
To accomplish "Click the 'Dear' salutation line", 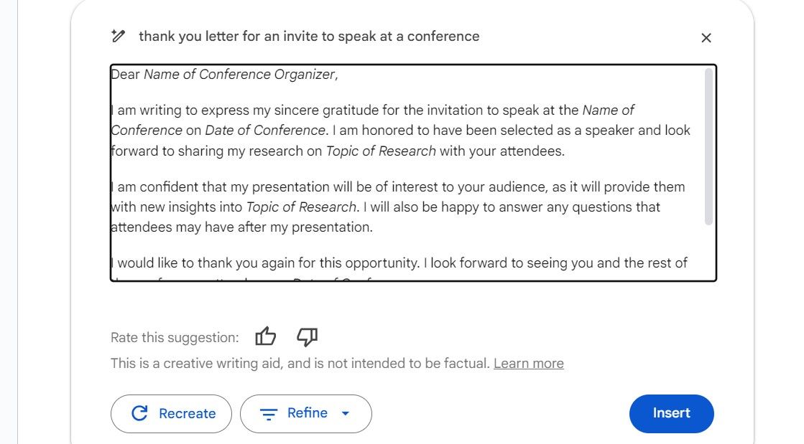I will 124,74.
